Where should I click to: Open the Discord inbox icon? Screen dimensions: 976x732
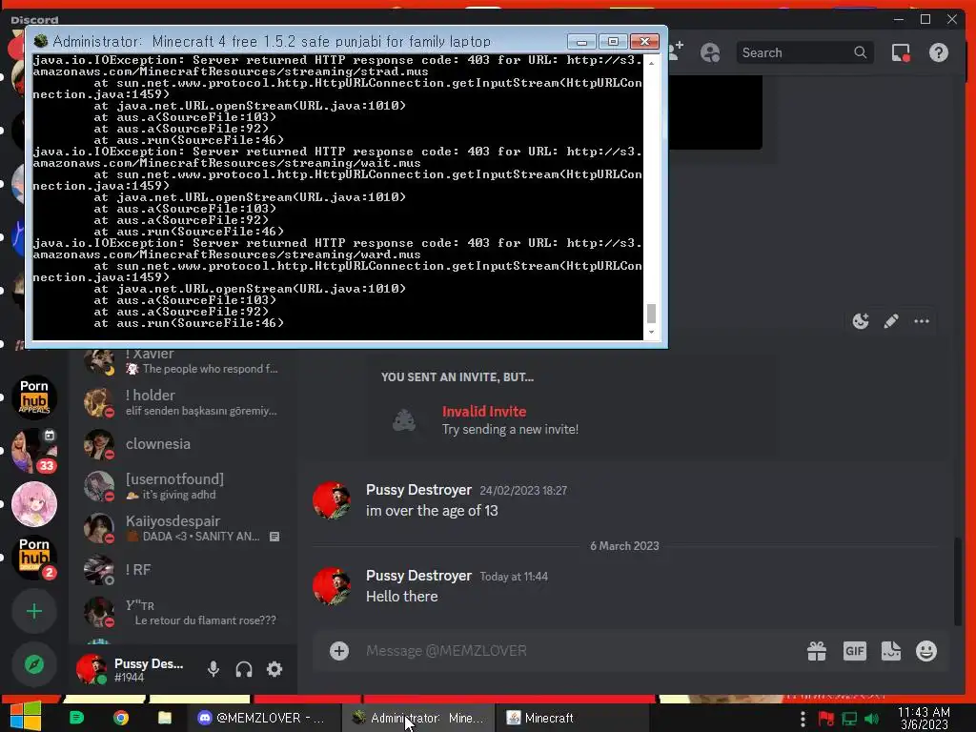pyautogui.click(x=901, y=53)
